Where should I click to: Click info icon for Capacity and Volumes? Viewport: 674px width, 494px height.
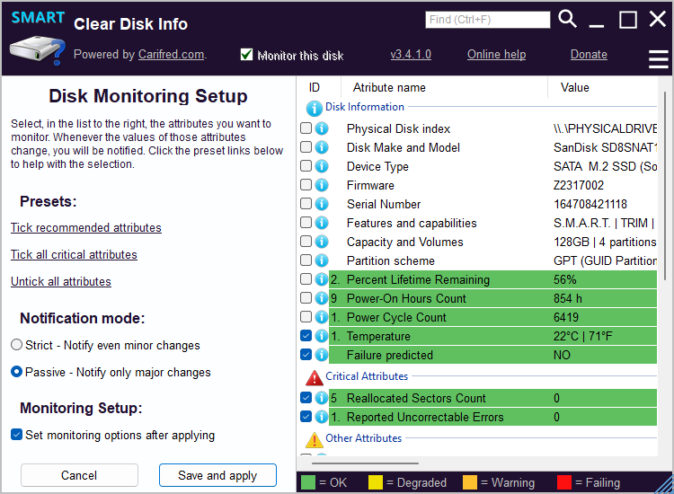[x=322, y=242]
